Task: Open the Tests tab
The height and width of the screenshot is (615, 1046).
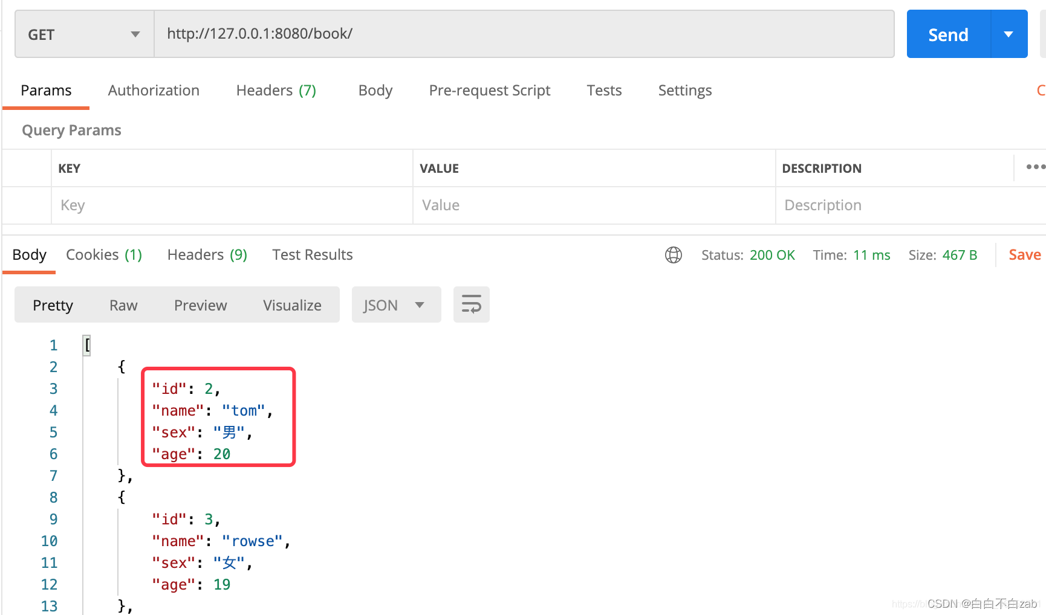Action: pyautogui.click(x=604, y=91)
